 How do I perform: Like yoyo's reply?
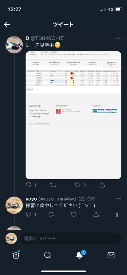(x=74, y=214)
